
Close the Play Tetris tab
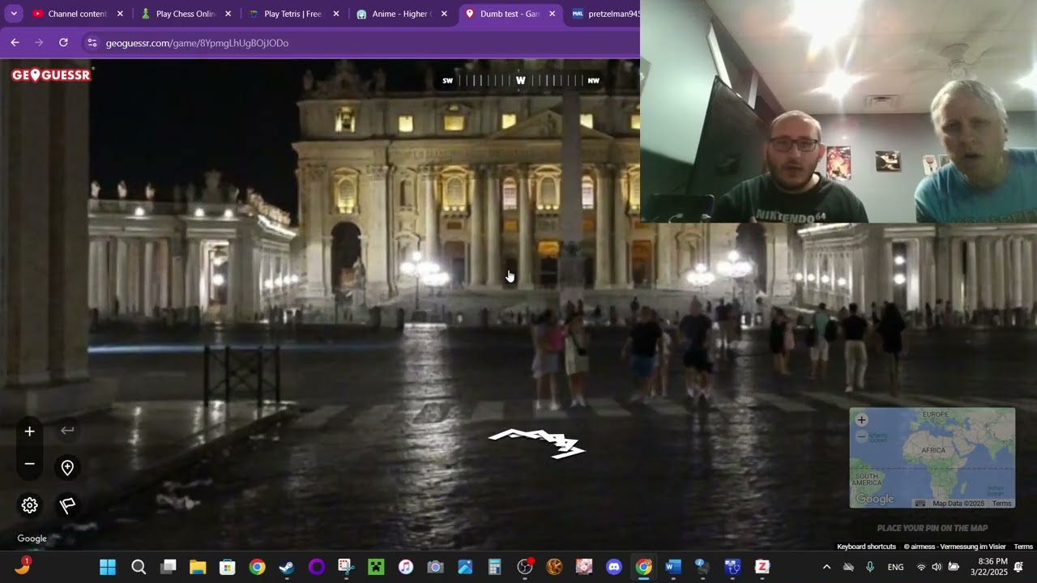tap(336, 14)
